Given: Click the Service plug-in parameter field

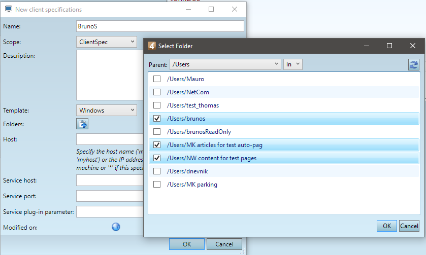Looking at the screenshot, I should coord(110,211).
